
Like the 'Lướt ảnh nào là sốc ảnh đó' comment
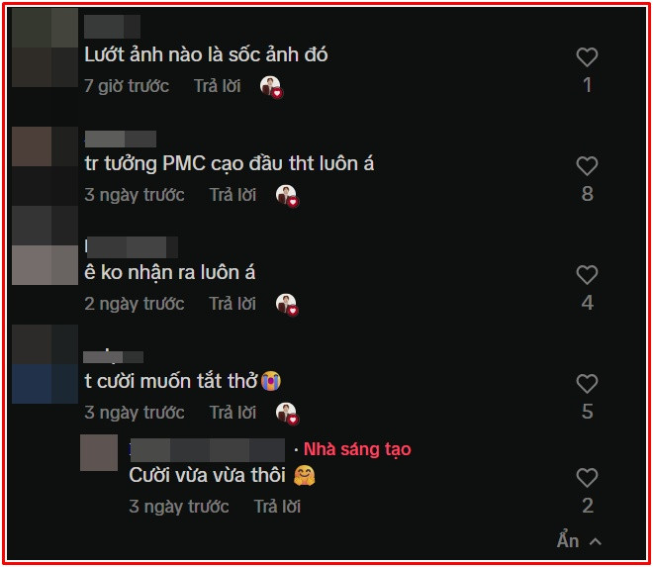pyautogui.click(x=587, y=57)
